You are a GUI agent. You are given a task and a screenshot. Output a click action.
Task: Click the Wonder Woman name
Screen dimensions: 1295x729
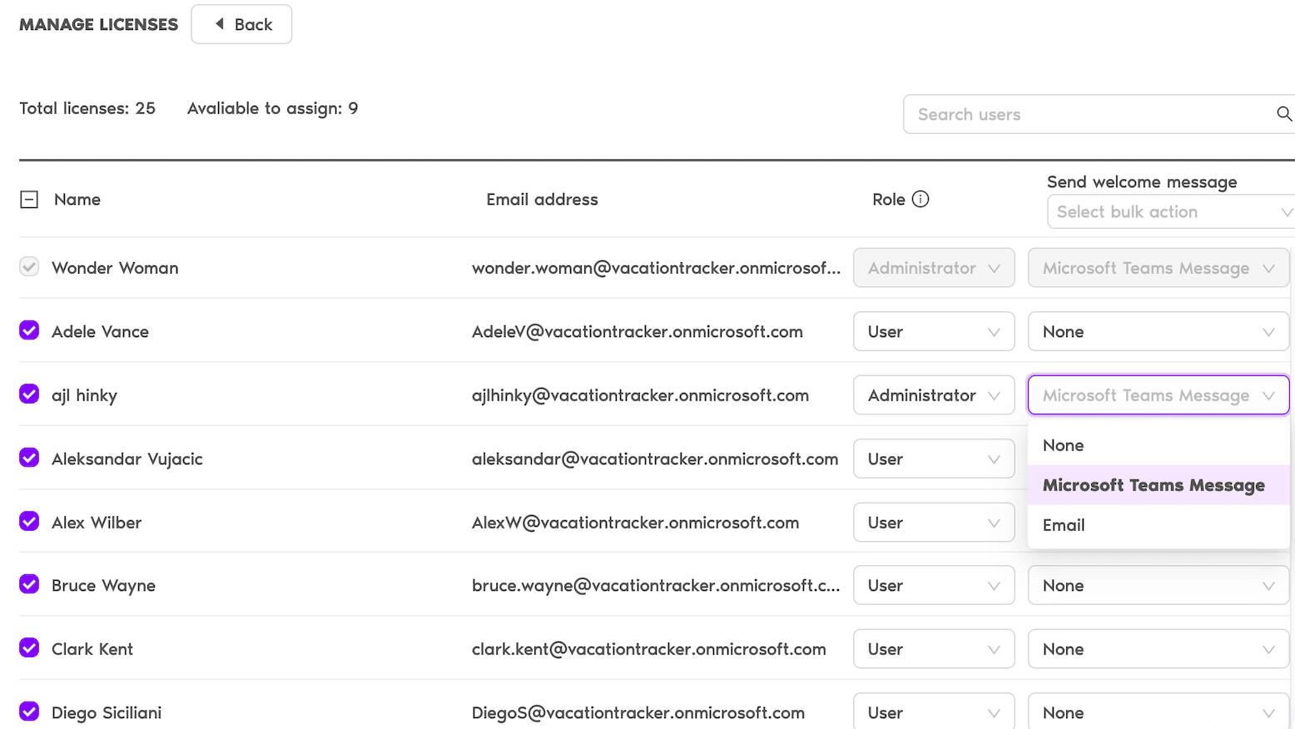point(115,268)
